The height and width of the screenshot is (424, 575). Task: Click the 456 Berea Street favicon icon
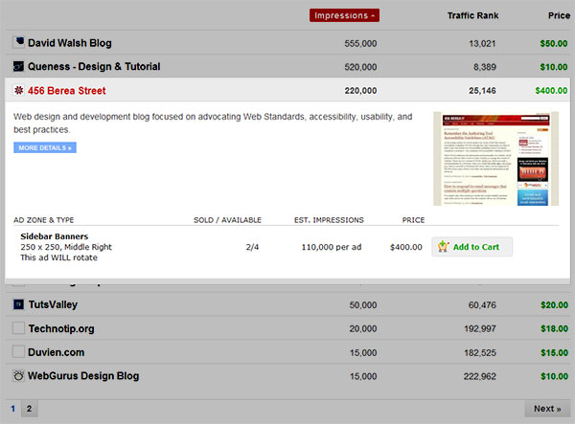tap(18, 91)
